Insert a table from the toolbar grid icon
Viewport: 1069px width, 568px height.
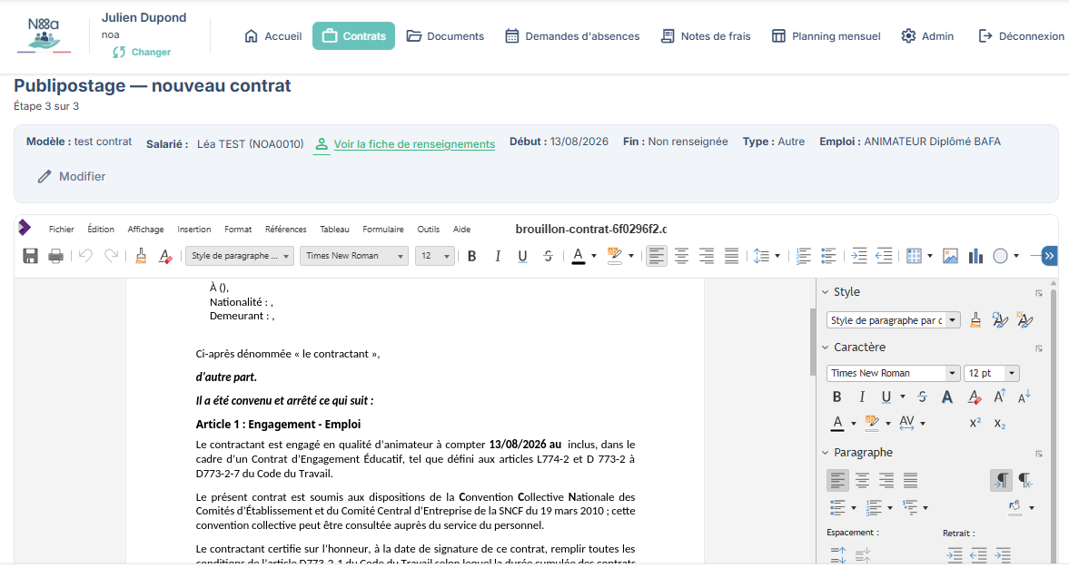click(x=915, y=256)
